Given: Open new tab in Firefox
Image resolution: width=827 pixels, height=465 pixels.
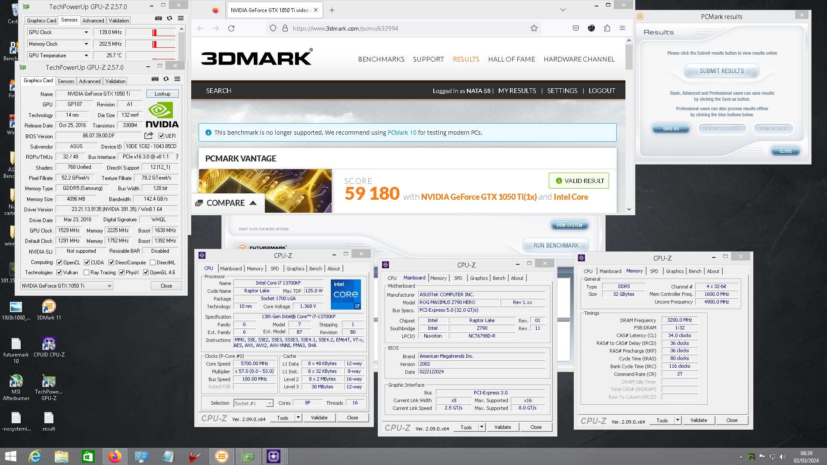Looking at the screenshot, I should 332,10.
